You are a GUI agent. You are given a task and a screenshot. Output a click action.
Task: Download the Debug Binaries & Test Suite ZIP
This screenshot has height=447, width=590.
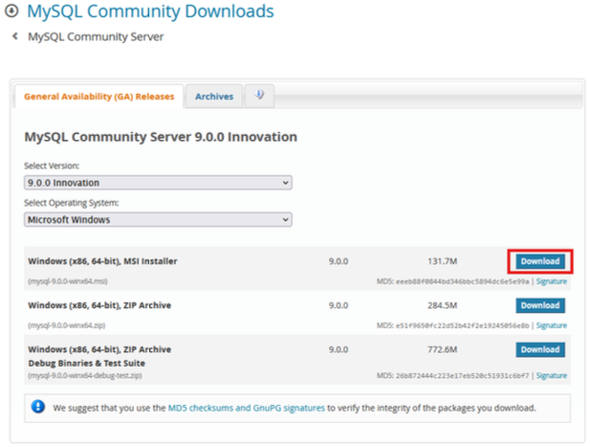[540, 349]
